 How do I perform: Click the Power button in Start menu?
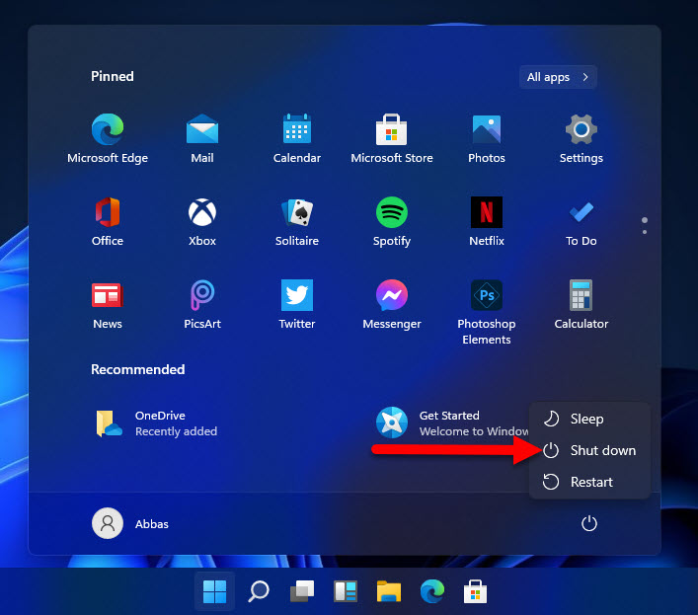[x=589, y=523]
